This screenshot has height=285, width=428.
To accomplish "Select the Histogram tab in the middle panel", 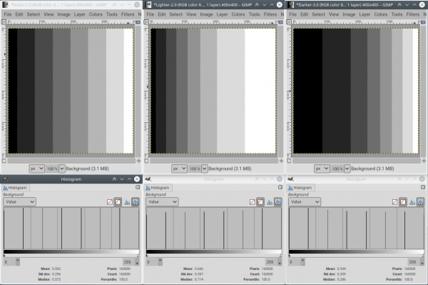I will (x=158, y=188).
